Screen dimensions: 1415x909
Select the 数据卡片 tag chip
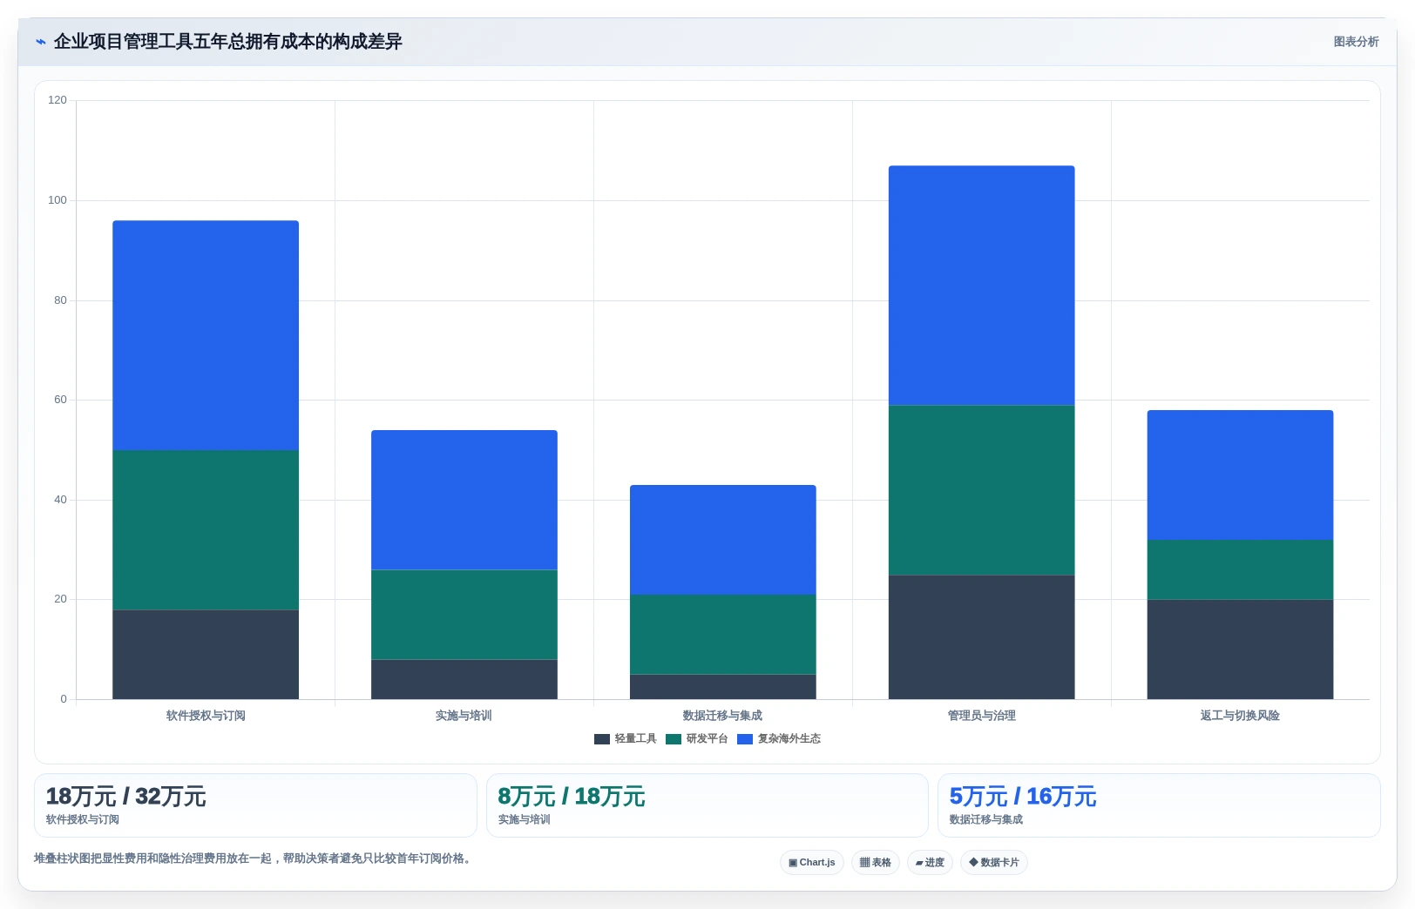click(x=994, y=863)
